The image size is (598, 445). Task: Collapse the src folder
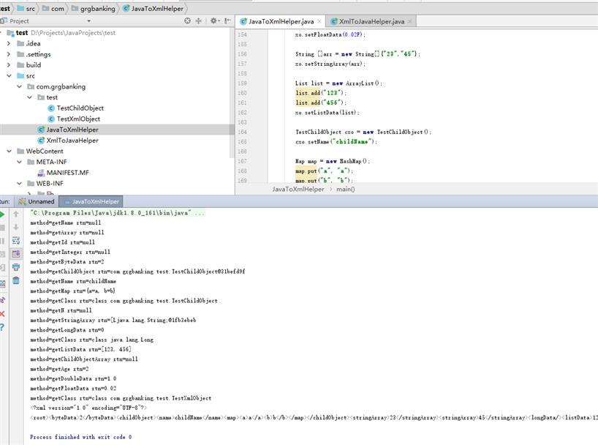click(9, 75)
